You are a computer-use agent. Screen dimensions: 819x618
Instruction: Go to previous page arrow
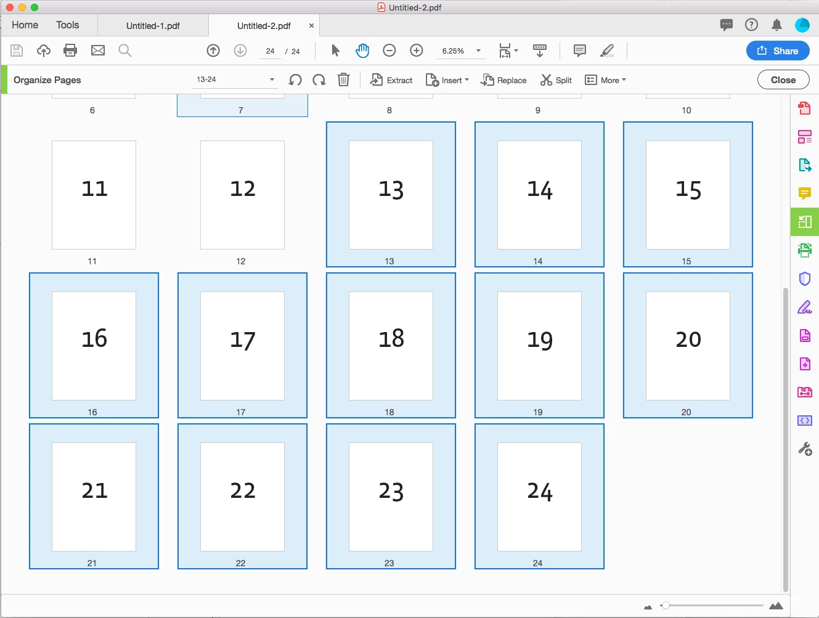click(x=213, y=51)
